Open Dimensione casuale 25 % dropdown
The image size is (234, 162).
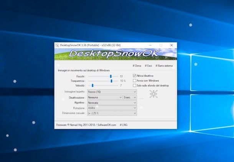[x=112, y=113]
